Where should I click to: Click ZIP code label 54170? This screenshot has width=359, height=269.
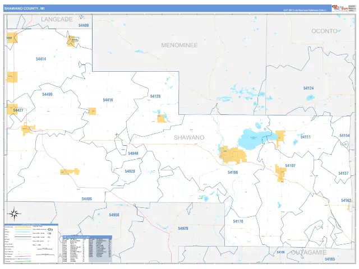pos(238,221)
